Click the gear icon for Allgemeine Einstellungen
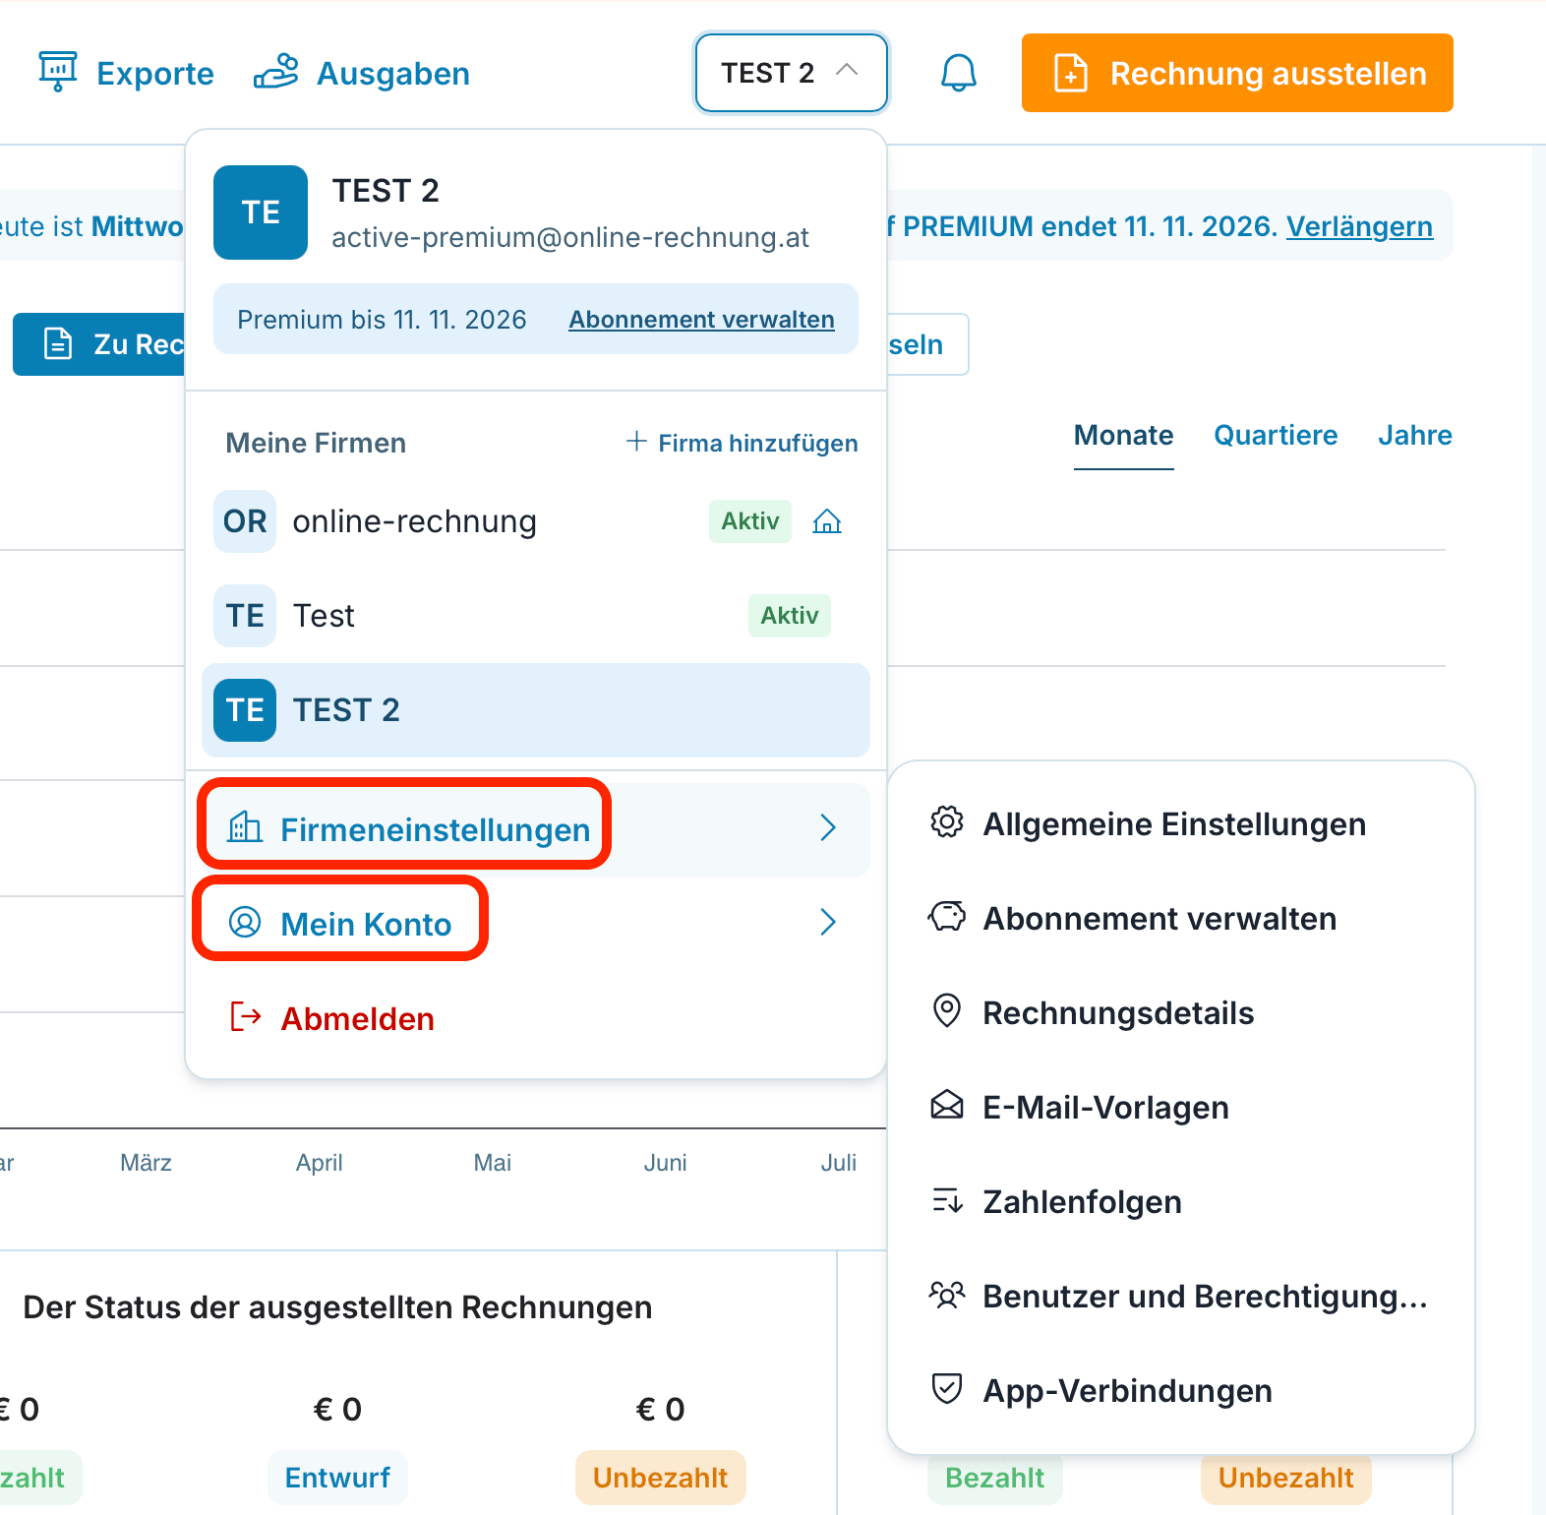Image resolution: width=1546 pixels, height=1515 pixels. (947, 822)
